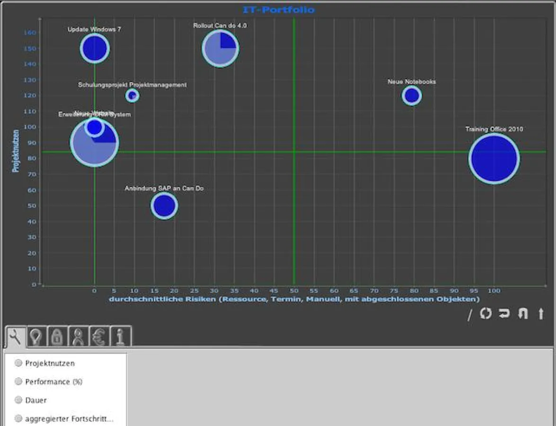Click the Training Office 2010 bubble
Screen dimensions: 556x426
pos(494,158)
